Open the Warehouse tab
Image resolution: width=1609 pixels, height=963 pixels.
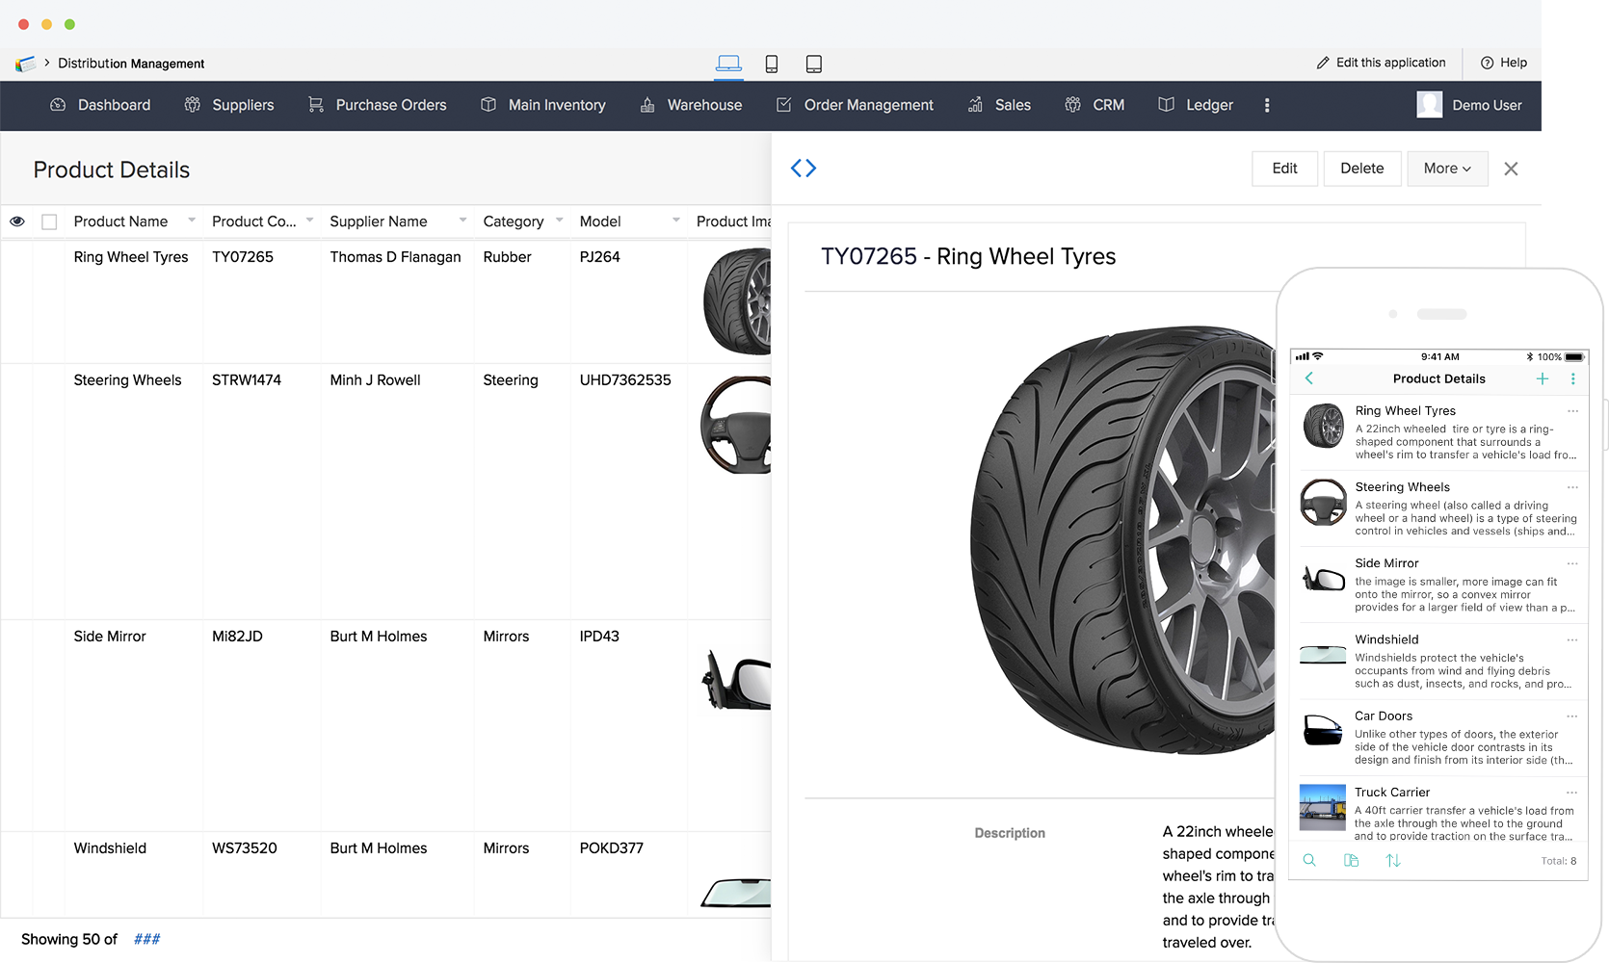[x=691, y=105]
